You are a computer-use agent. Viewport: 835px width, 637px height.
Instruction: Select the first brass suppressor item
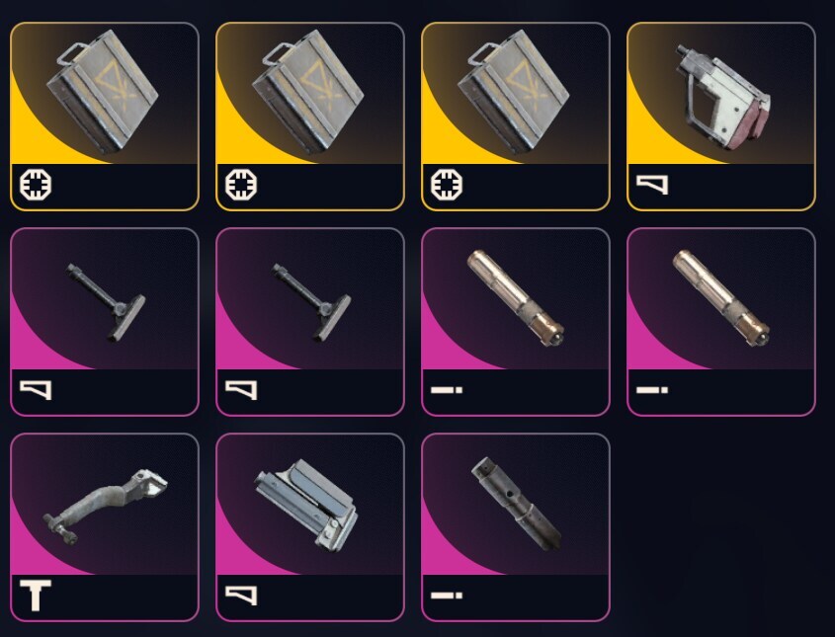click(516, 321)
